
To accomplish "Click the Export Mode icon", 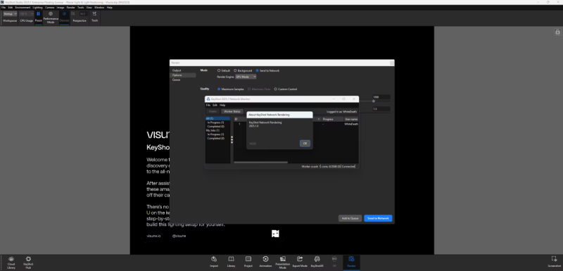I will (x=300, y=259).
